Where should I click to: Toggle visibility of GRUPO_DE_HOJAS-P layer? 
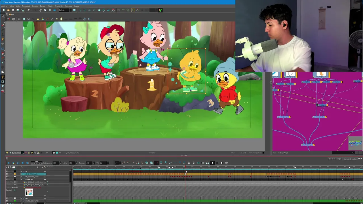tap(7, 201)
